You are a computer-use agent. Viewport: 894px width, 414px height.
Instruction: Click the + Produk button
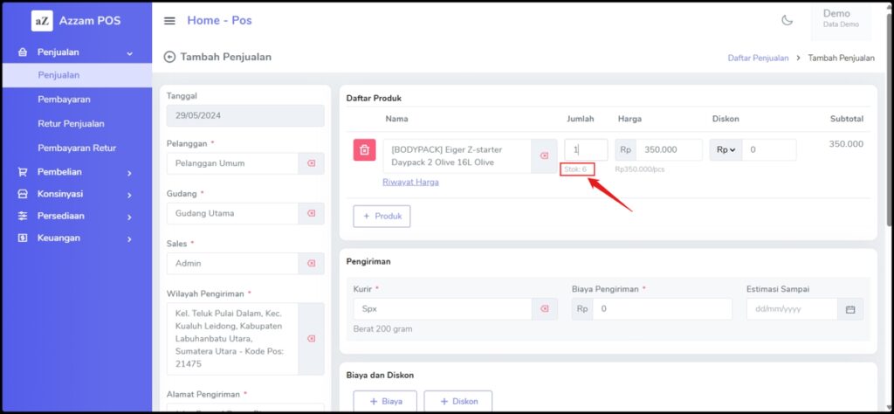[x=382, y=216]
